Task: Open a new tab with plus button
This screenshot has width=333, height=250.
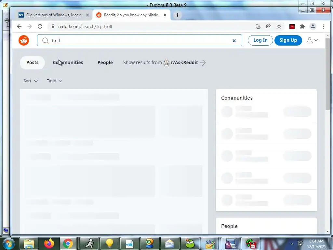Action: (178, 15)
